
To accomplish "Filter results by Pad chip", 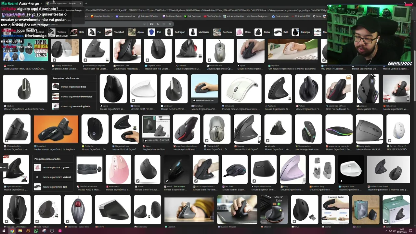I will tap(155, 32).
